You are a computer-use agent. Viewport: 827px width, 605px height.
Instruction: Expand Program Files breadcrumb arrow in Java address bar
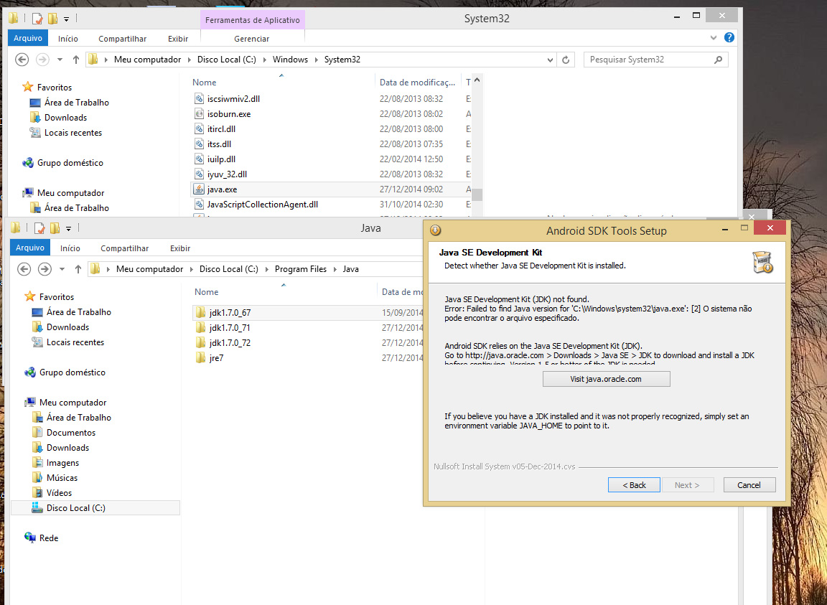pyautogui.click(x=335, y=269)
